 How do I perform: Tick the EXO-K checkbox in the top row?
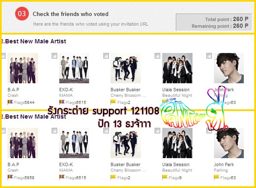pos(54,56)
